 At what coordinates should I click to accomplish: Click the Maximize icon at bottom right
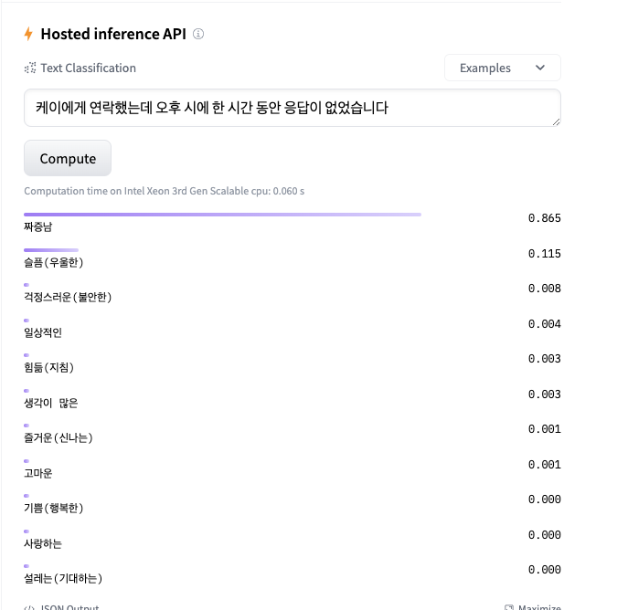pyautogui.click(x=509, y=607)
